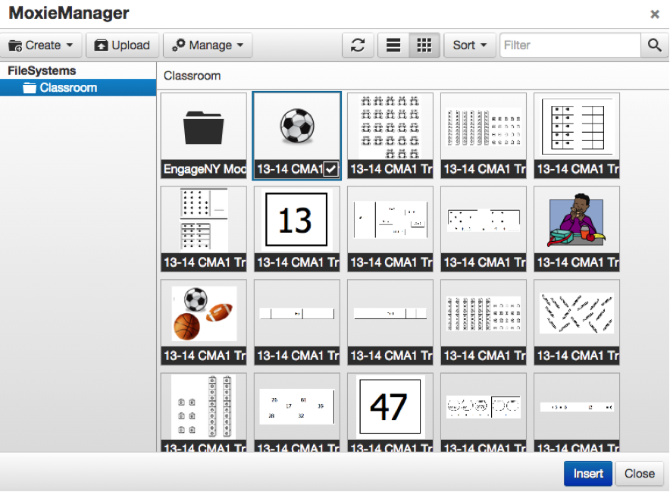Select the image showing the number 13
The height and width of the screenshot is (492, 670).
pyautogui.click(x=296, y=220)
